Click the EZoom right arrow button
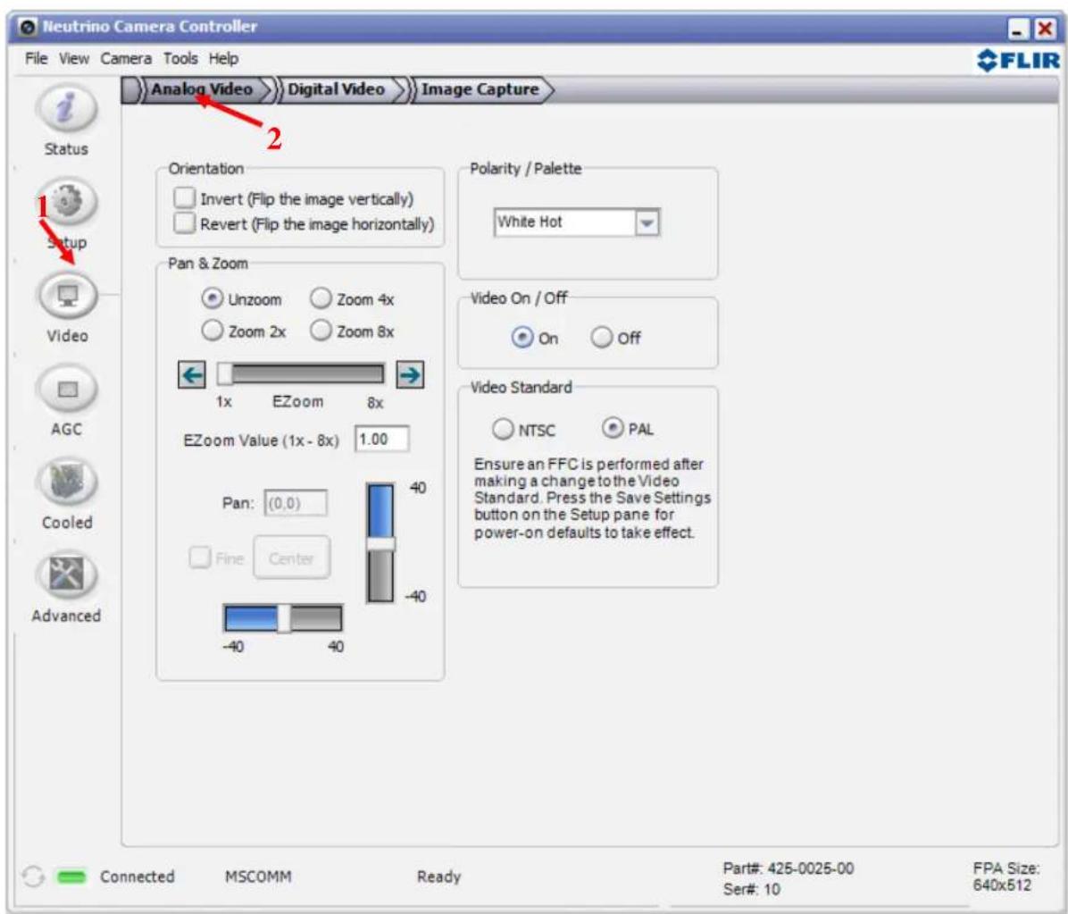 pos(410,375)
